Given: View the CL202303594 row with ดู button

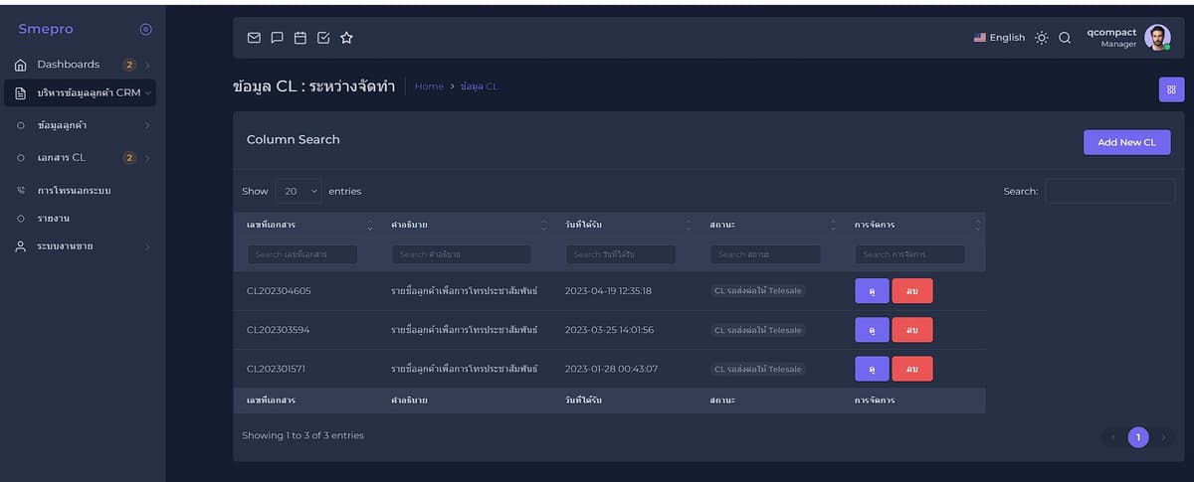Looking at the screenshot, I should [x=872, y=330].
